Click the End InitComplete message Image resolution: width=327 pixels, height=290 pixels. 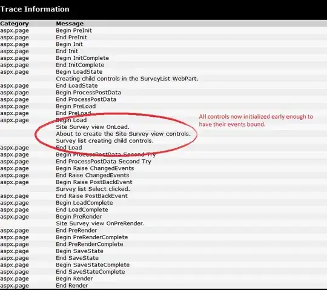(80, 65)
